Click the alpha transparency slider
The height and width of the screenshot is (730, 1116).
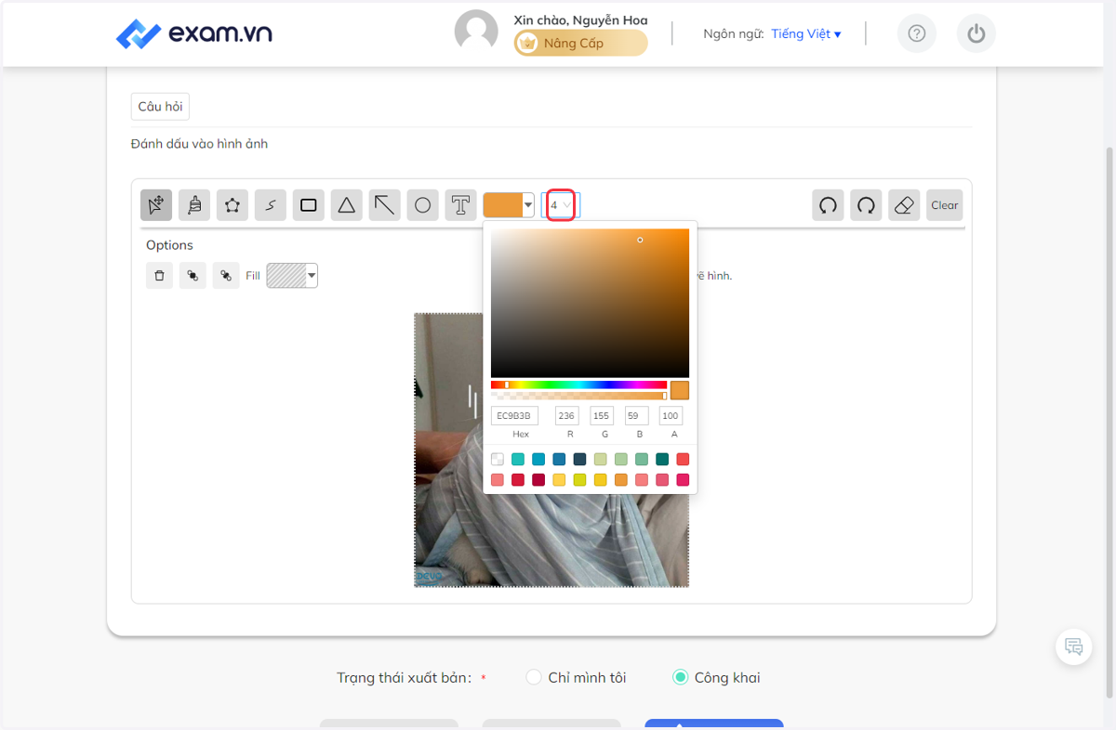pos(578,396)
